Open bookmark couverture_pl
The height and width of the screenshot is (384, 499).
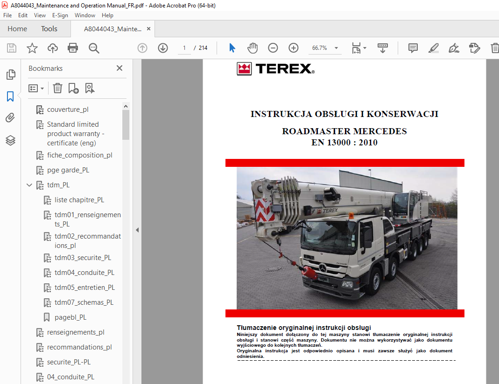(68, 110)
